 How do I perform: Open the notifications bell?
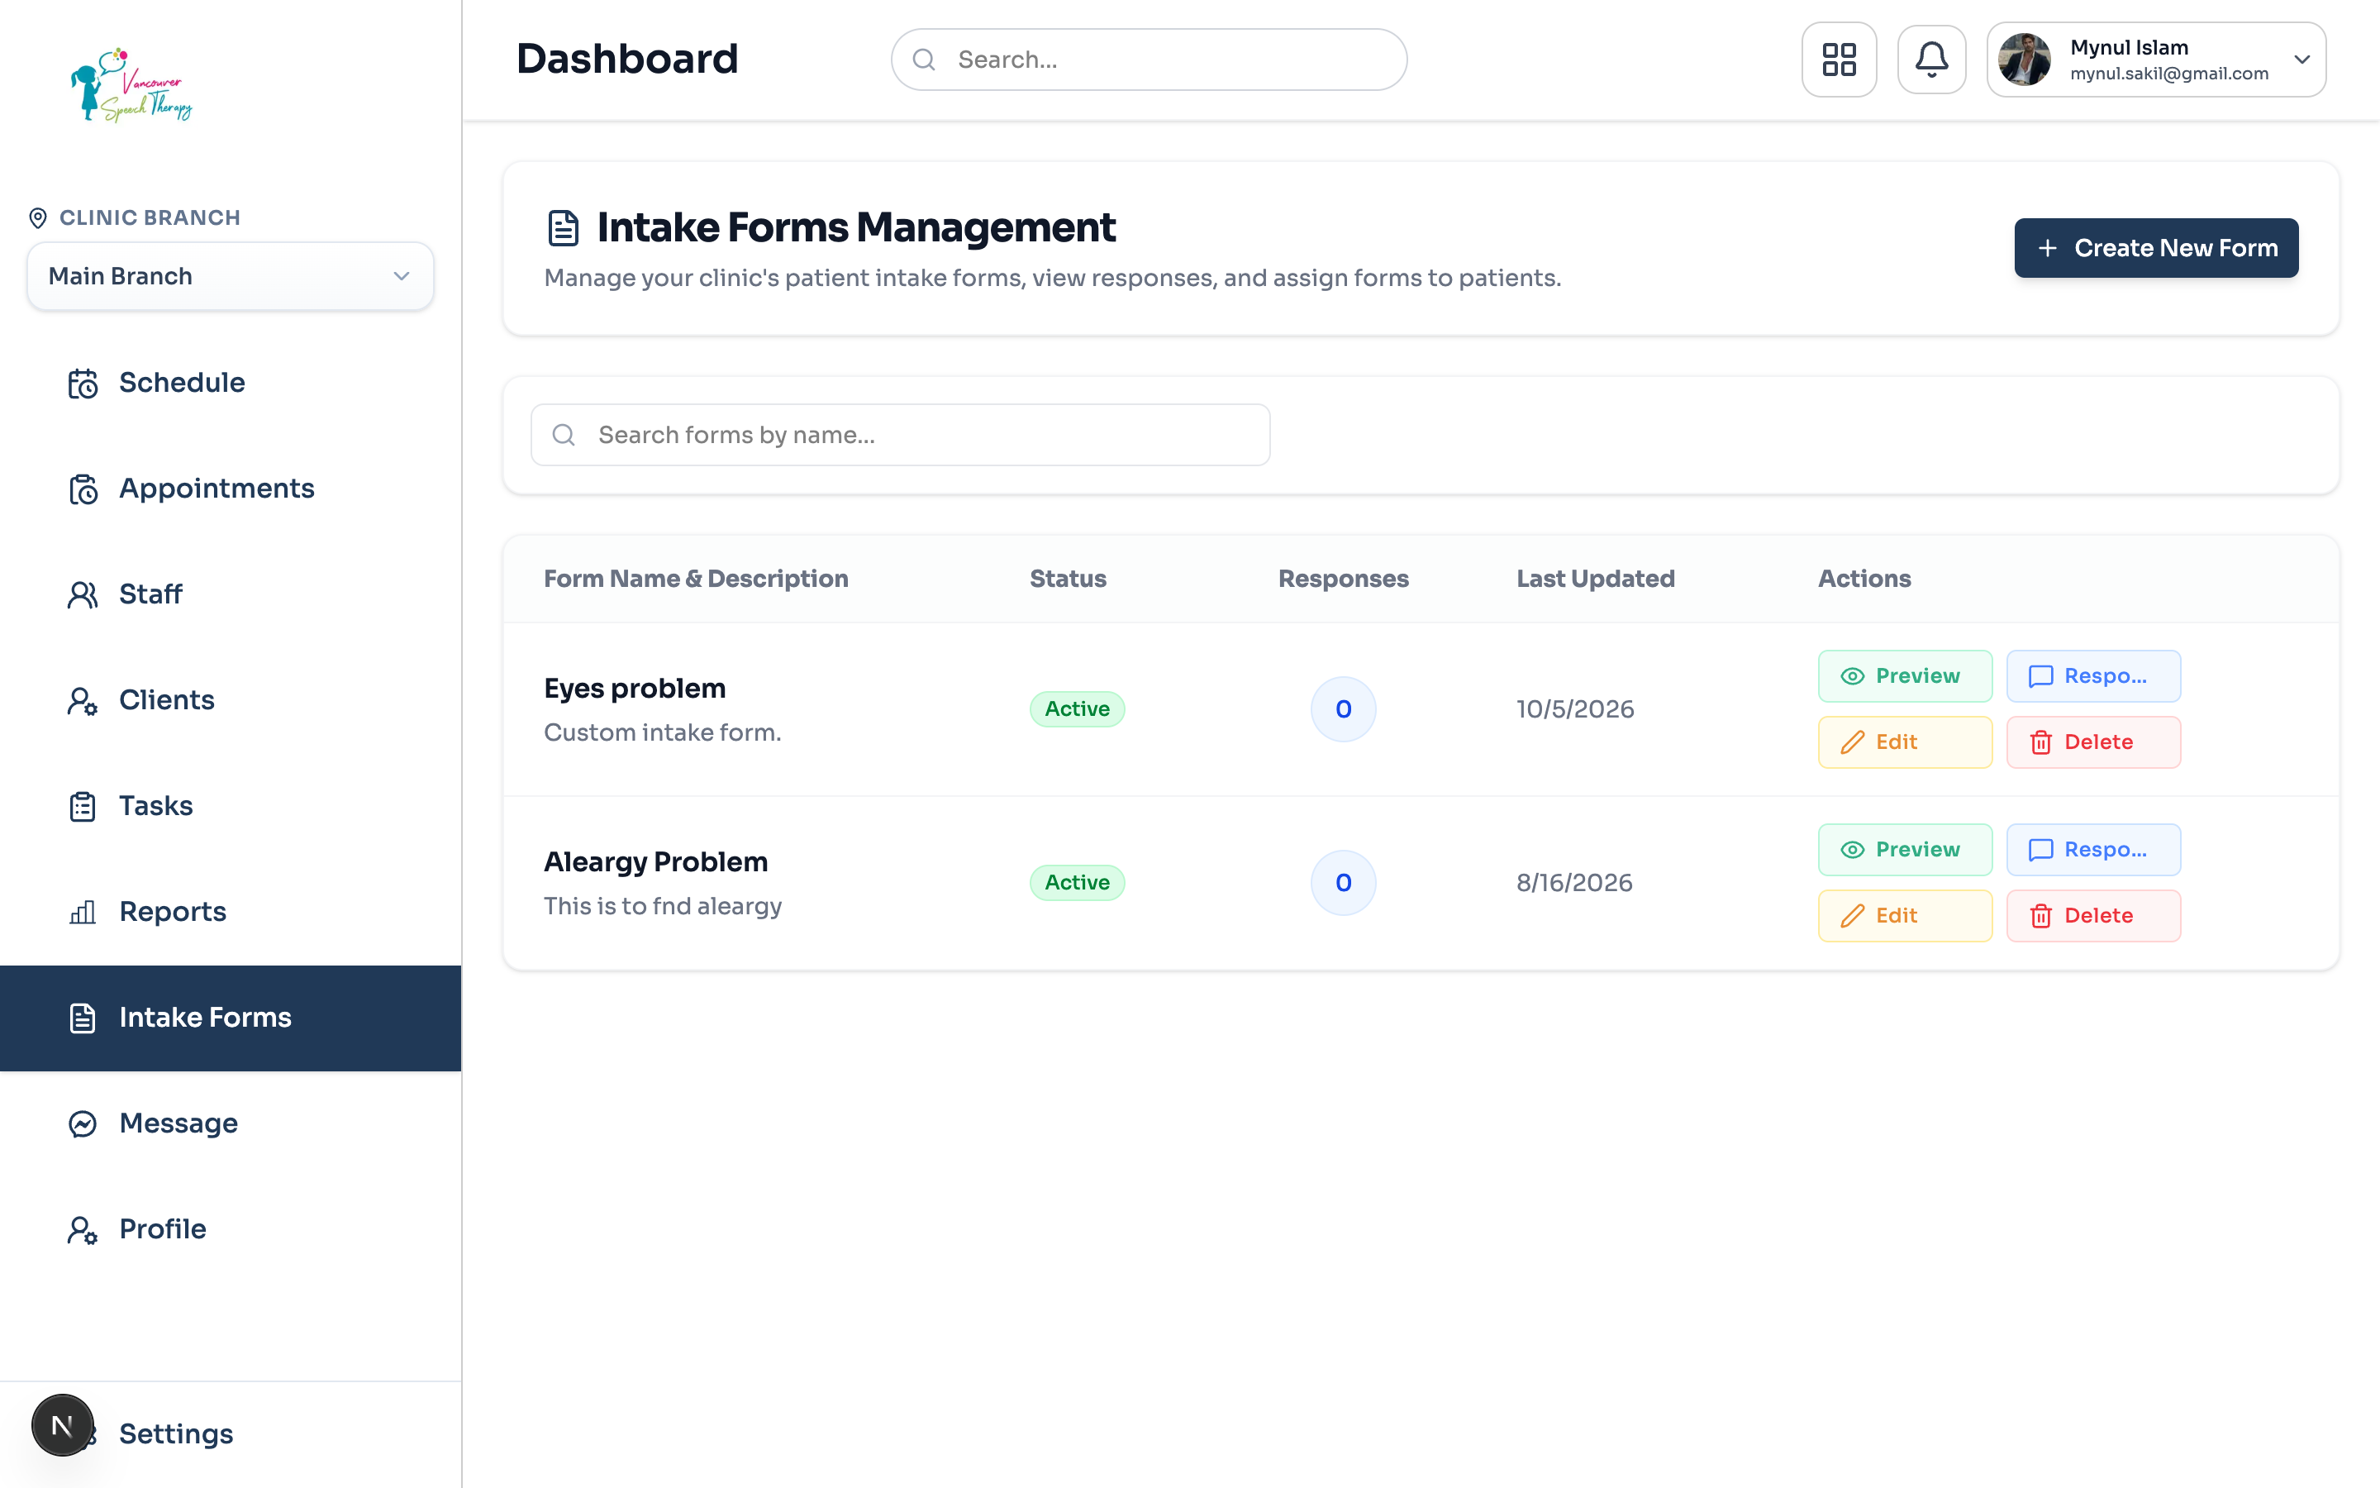click(x=1930, y=59)
